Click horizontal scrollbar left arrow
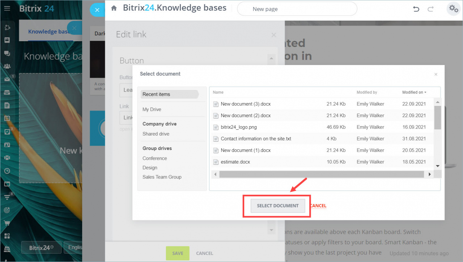The image size is (463, 262). pos(215,174)
